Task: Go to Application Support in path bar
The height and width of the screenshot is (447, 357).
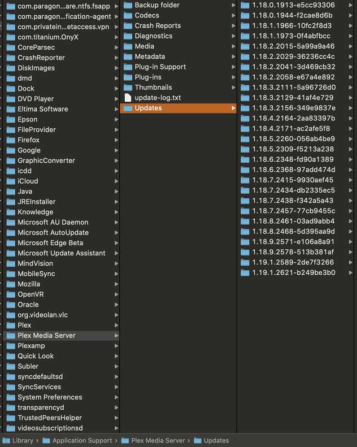Action: coord(82,440)
